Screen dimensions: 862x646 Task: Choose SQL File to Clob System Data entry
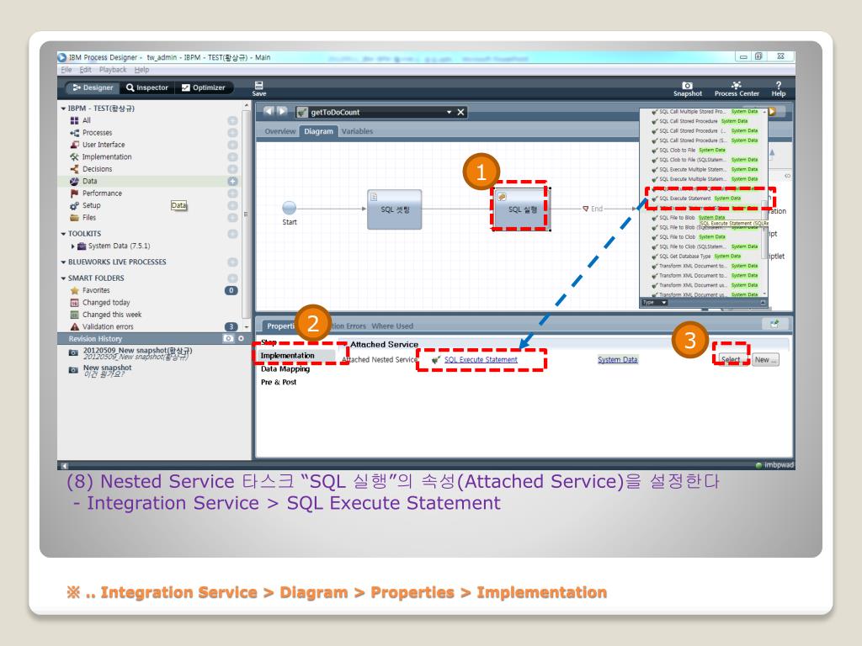[689, 236]
